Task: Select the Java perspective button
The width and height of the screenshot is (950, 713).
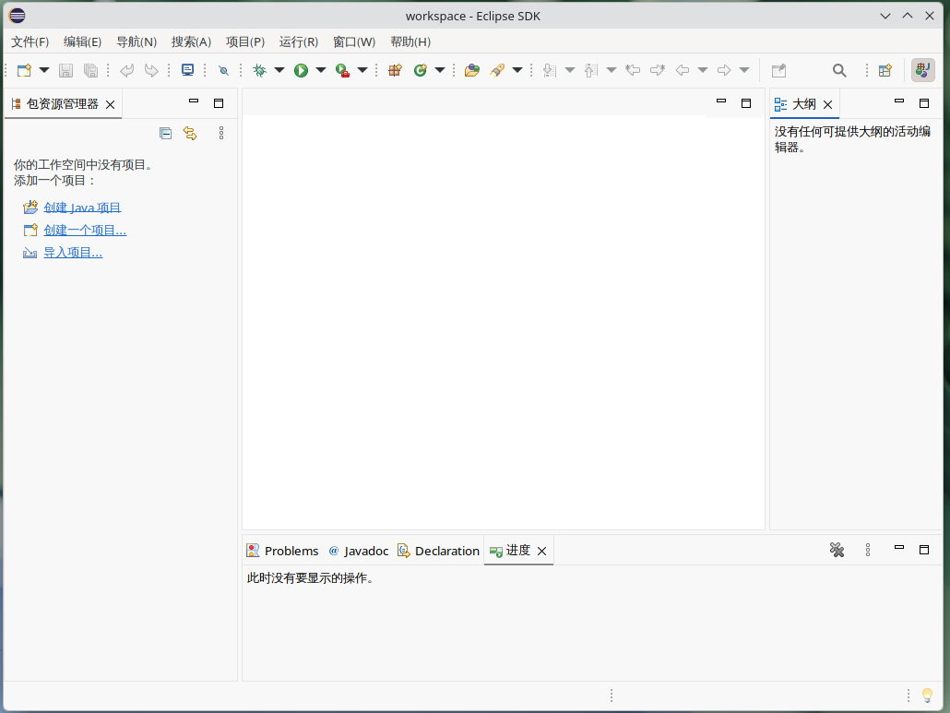Action: (922, 70)
